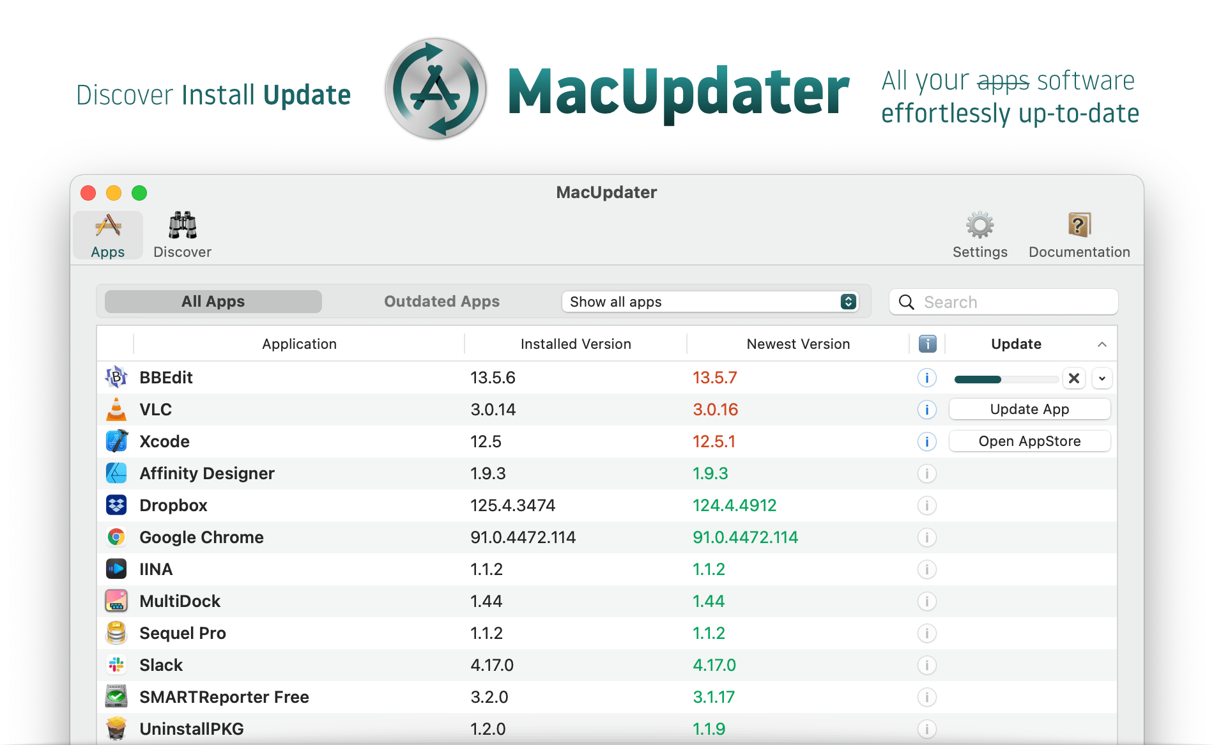
Task: Open the Documentation book icon
Action: click(x=1079, y=236)
